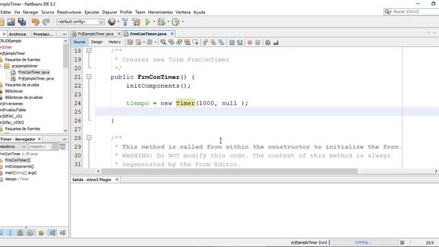Close the FrmConTimer.java tab
Image resolution: width=439 pixels, height=247 pixels.
click(172, 34)
